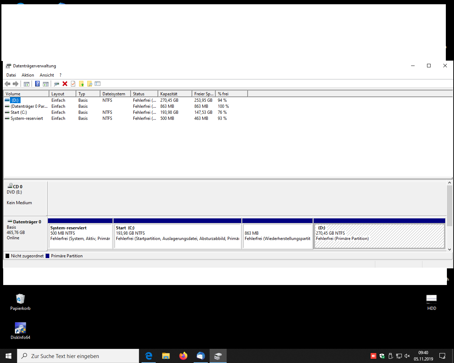This screenshot has height=363, width=454.
Task: Click the Back arrow in the toolbar
Action: pos(7,84)
